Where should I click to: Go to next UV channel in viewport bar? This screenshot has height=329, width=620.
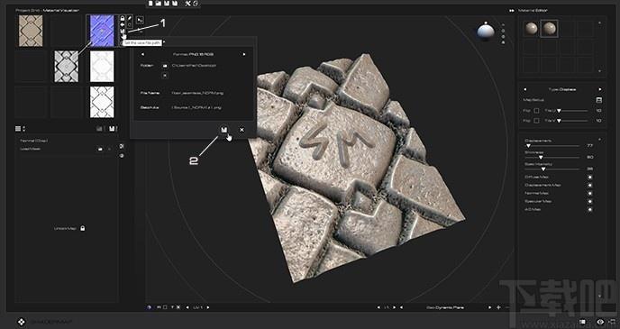click(x=208, y=307)
